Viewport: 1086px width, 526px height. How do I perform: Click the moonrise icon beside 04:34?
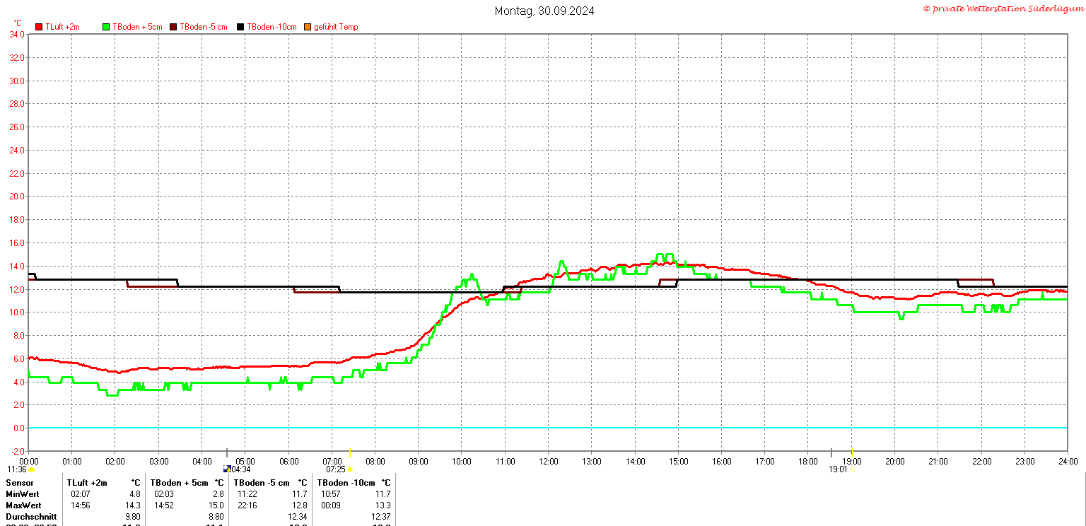tap(226, 469)
